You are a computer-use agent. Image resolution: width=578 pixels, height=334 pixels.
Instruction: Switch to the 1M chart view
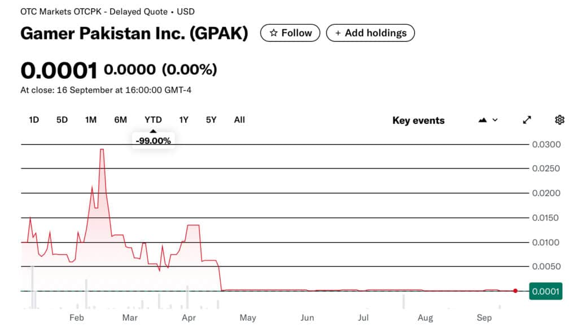(90, 119)
